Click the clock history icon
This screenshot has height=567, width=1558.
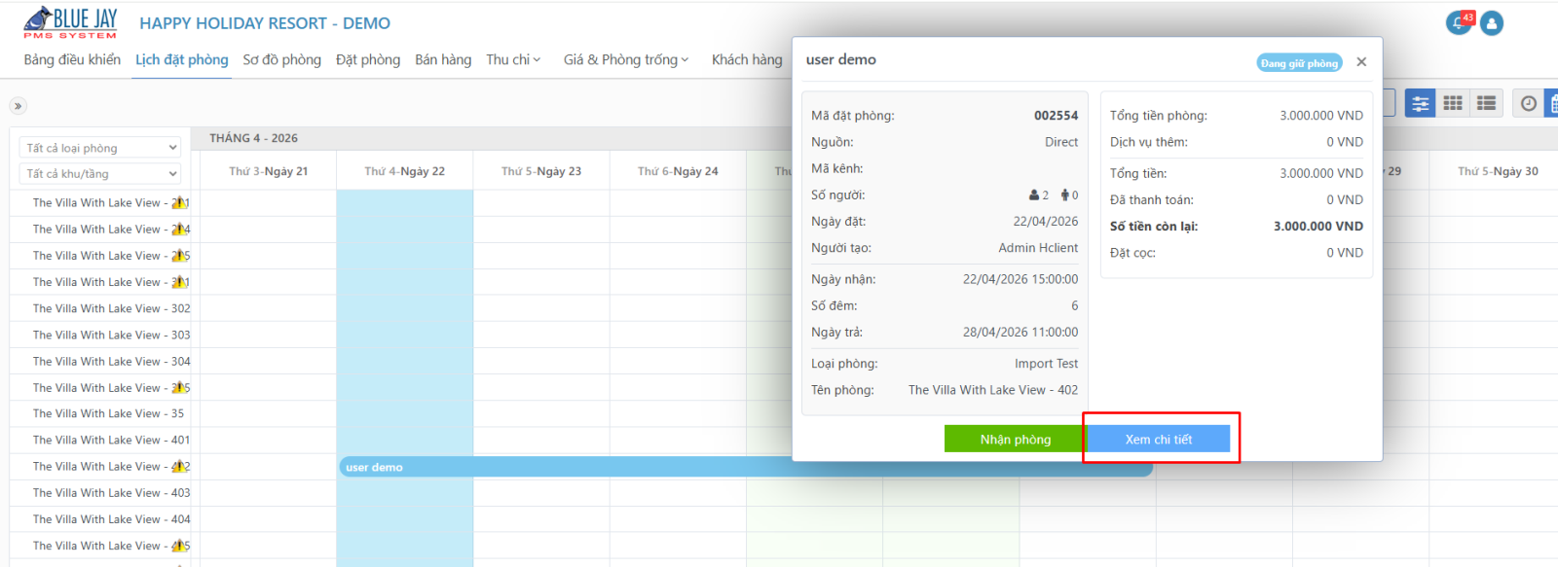[1529, 103]
